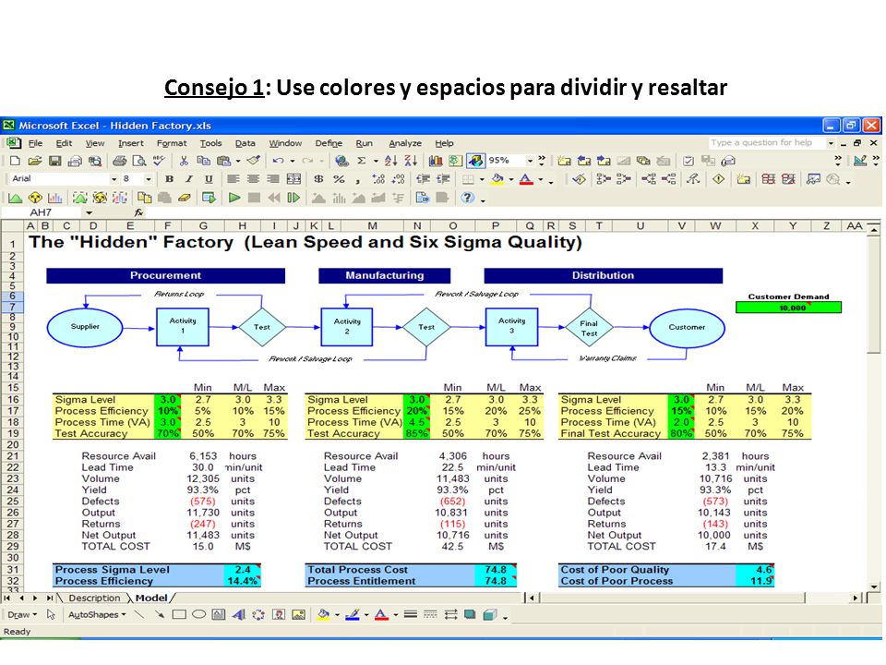Click in Type a question for help box
Image resolution: width=886 pixels, height=665 pixels.
767,143
